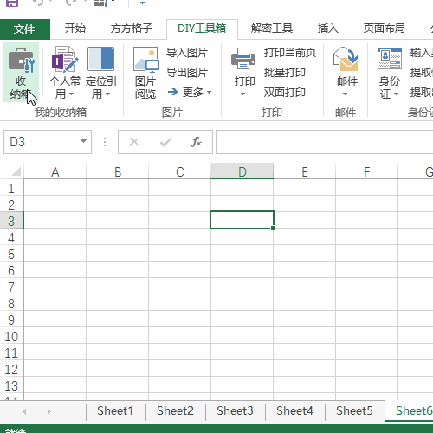Click 导入图片 button
This screenshot has width=433, height=433.
pos(187,53)
